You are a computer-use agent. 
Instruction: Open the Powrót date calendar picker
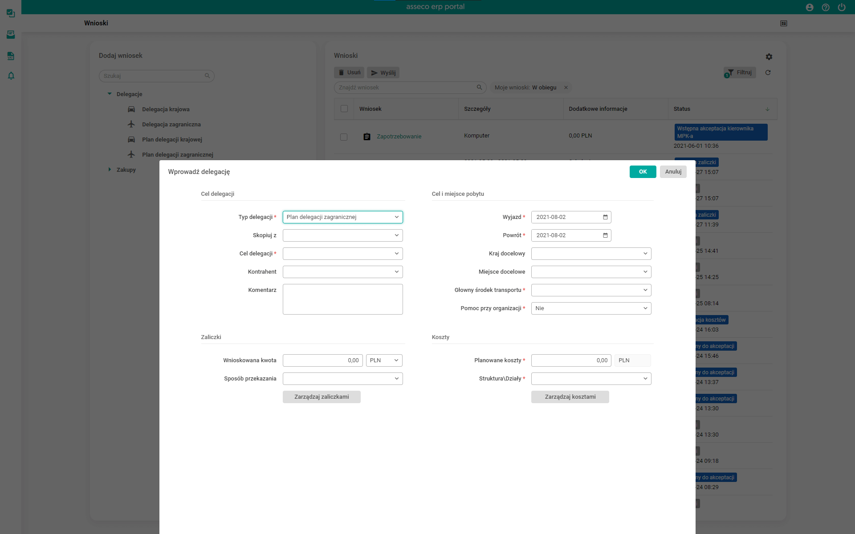click(605, 235)
